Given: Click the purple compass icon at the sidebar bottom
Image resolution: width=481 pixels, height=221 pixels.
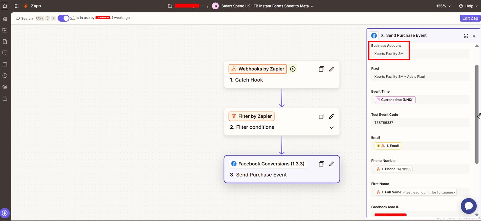Looking at the screenshot, I should tap(5, 213).
